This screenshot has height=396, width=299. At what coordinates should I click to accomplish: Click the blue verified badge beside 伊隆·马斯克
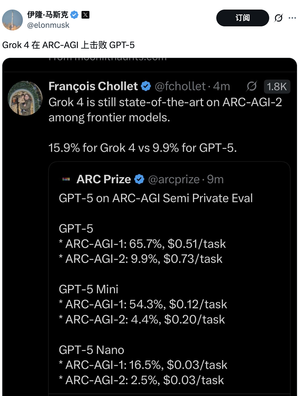[x=74, y=15]
